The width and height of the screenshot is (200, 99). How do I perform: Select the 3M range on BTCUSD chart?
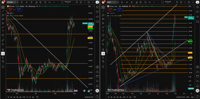17,97
